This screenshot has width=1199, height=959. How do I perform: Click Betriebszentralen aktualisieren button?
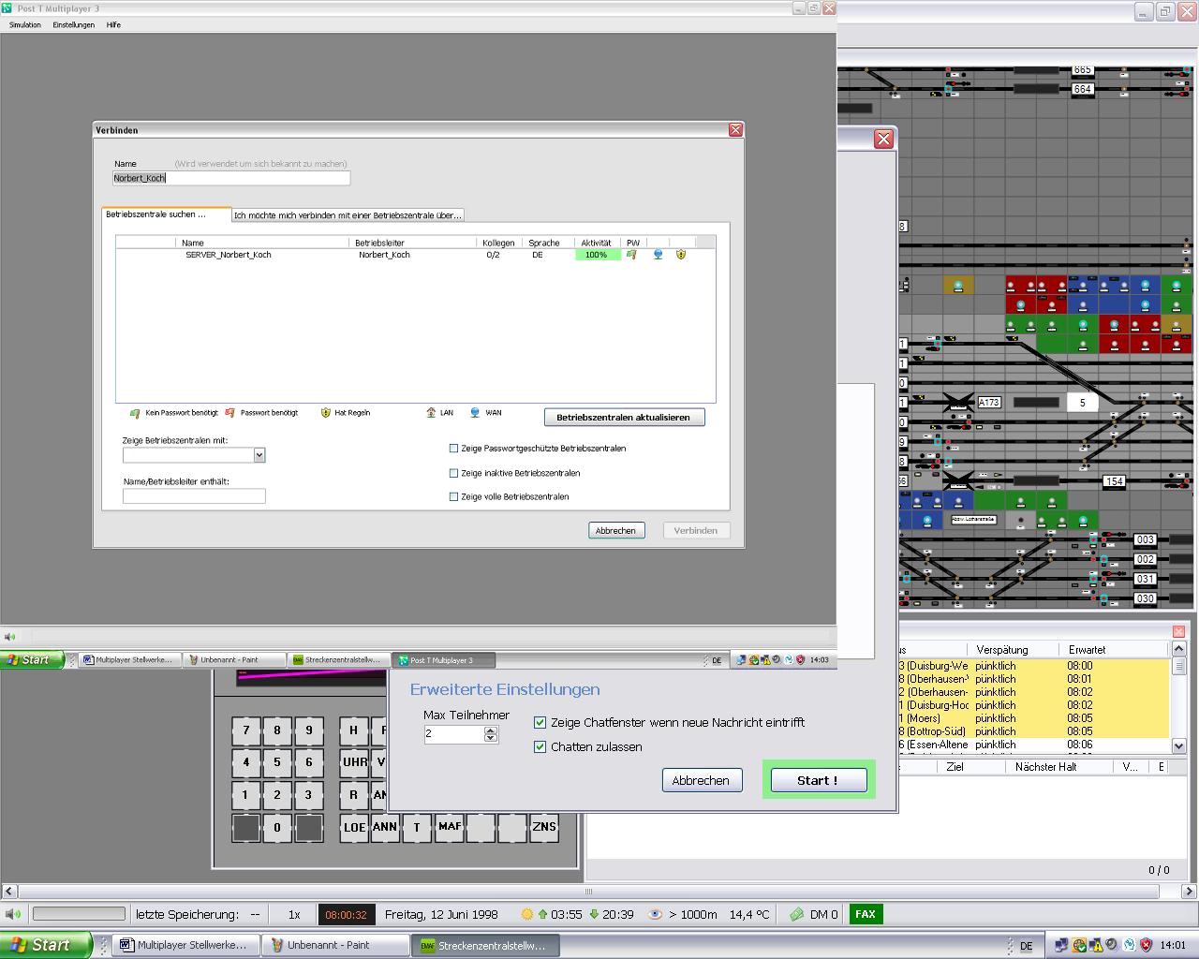623,418
